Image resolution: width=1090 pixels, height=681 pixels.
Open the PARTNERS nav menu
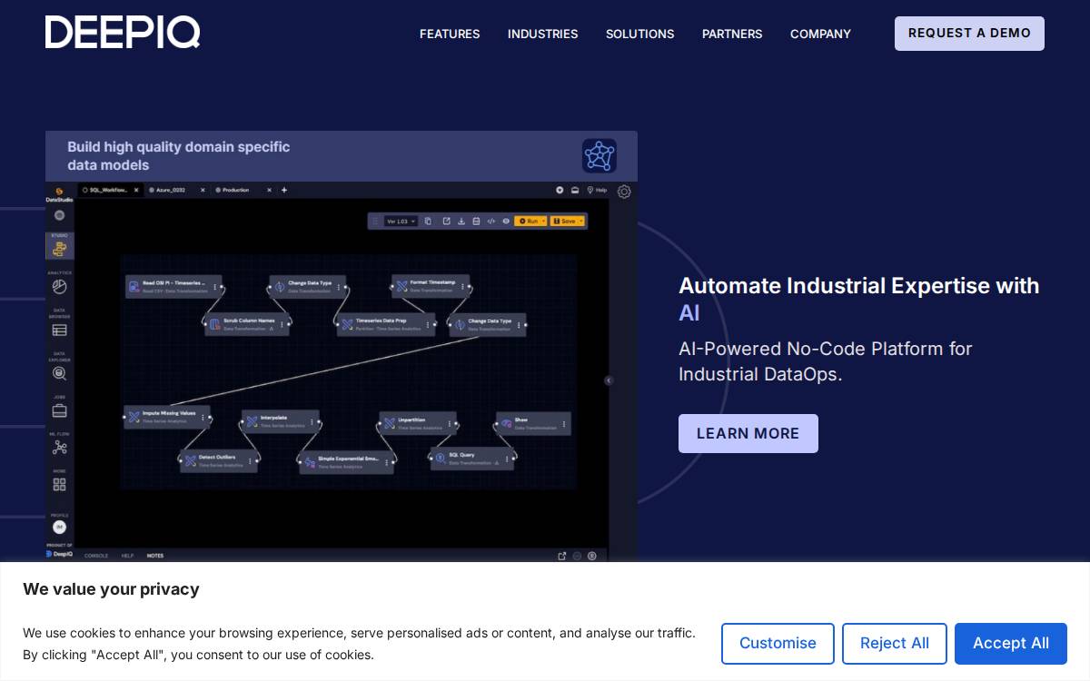click(x=732, y=34)
